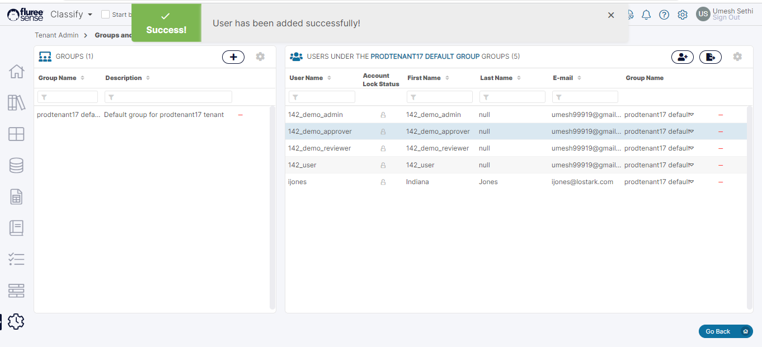The width and height of the screenshot is (762, 347).
Task: Open the help question mark icon
Action: [664, 15]
